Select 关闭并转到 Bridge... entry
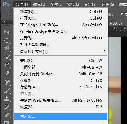This screenshot has width=127, height=124. tap(61, 74)
